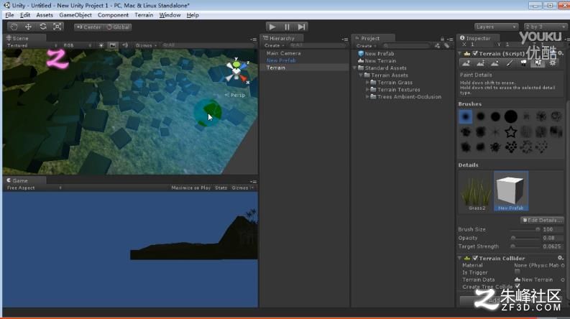Start Play mode
The image size is (570, 319).
coord(272,27)
